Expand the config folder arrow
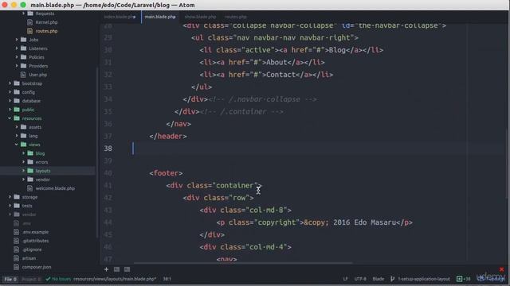Screen dimensions: 510x286 click(x=10, y=92)
